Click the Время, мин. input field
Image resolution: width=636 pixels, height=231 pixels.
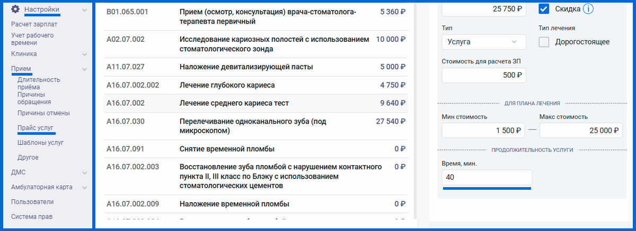tap(487, 178)
